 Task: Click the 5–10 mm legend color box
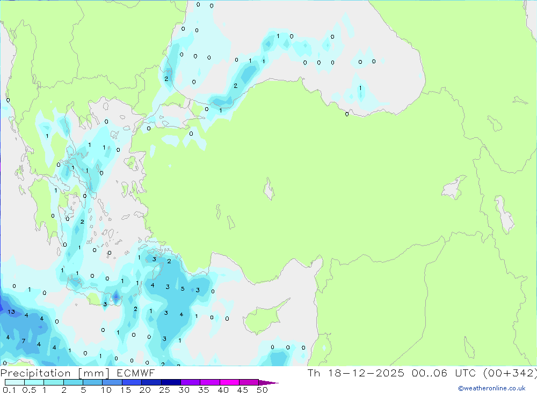click(92, 382)
